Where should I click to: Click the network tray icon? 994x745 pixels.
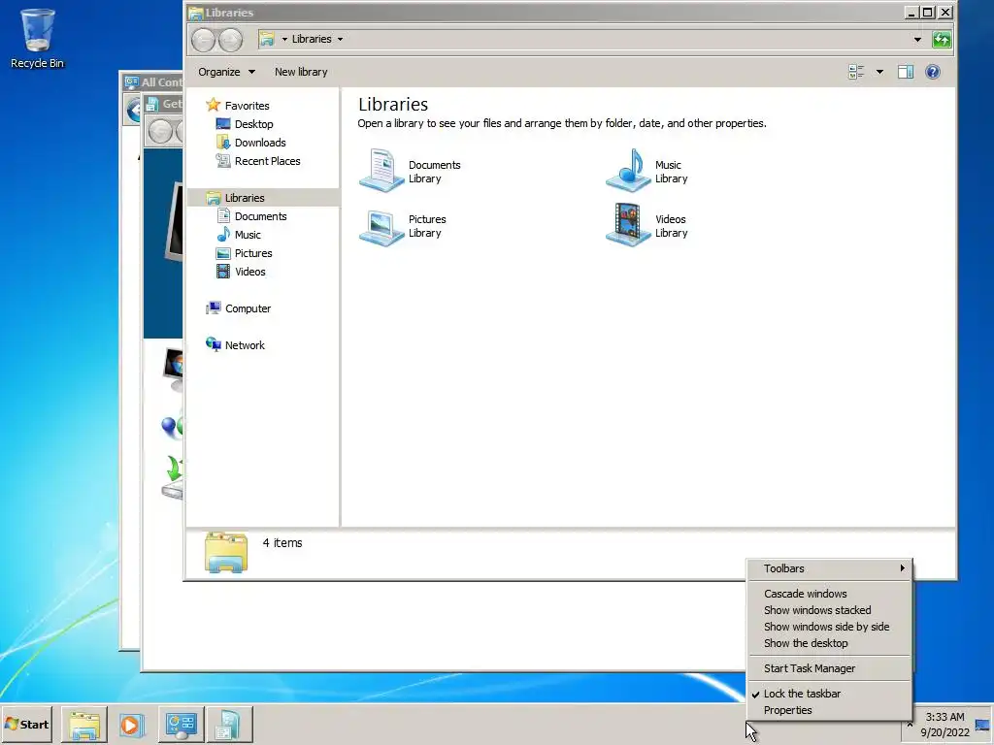coord(982,725)
